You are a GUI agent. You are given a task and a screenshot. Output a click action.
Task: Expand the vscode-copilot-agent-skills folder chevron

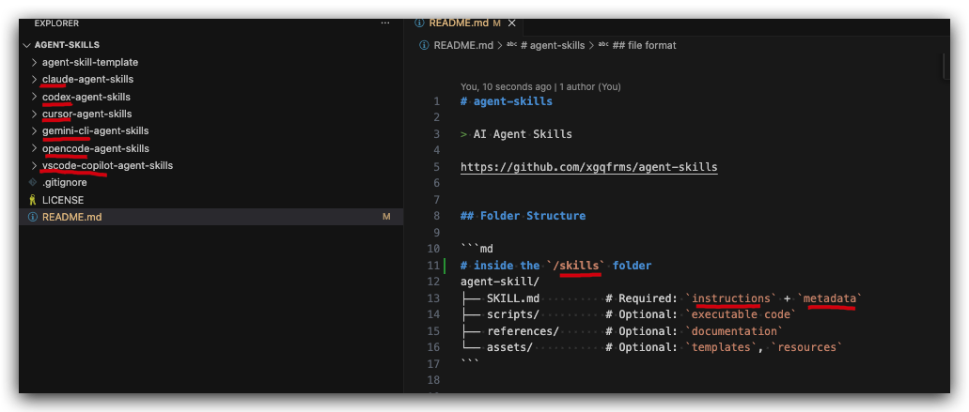34,166
